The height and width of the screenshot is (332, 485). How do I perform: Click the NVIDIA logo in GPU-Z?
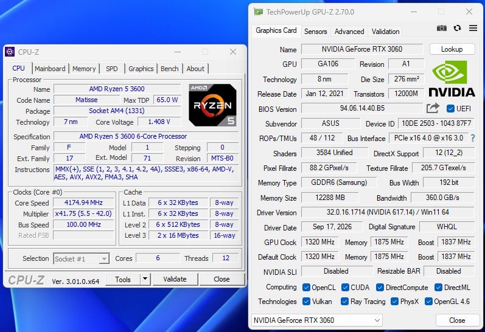pyautogui.click(x=452, y=79)
